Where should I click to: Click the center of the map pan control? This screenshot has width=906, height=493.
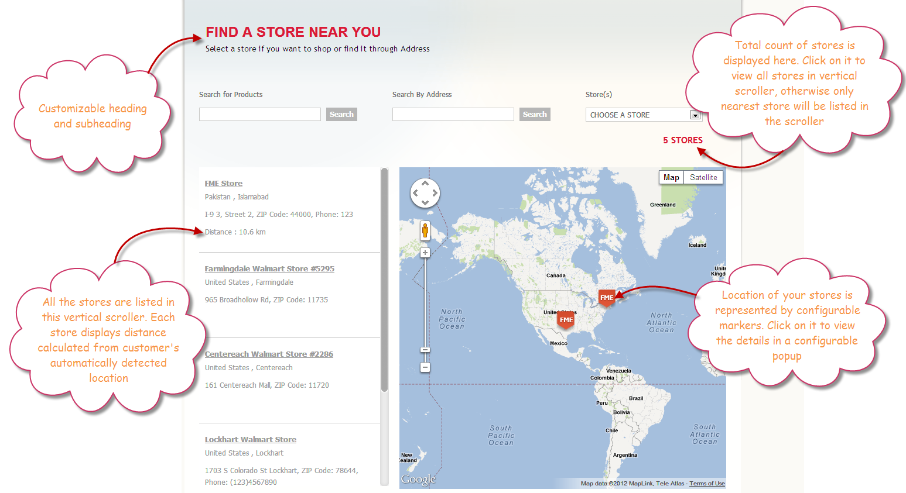tap(425, 193)
